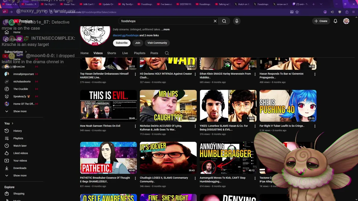Open options for YIKES Lonerbox SLAMS video

[255, 126]
